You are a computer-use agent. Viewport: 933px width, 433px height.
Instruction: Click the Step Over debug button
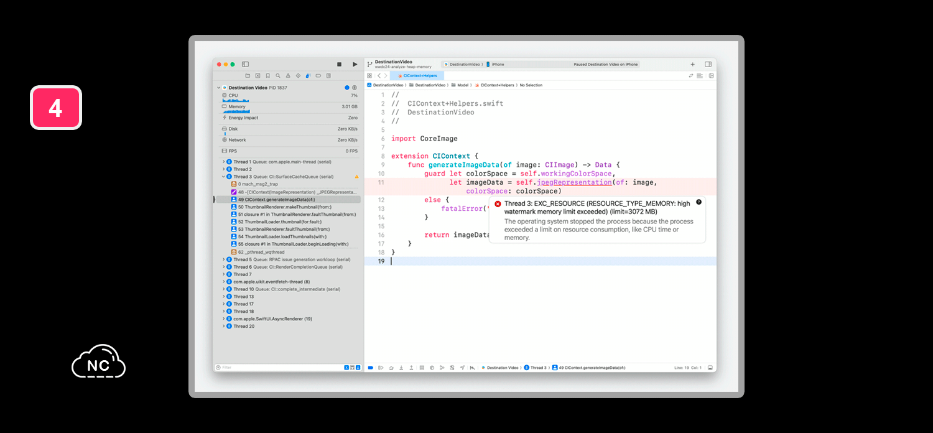391,368
